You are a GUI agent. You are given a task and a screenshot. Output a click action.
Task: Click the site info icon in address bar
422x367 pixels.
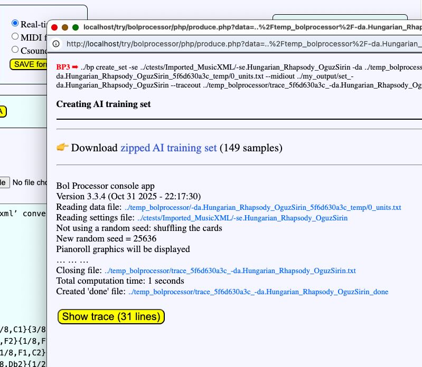click(56, 44)
